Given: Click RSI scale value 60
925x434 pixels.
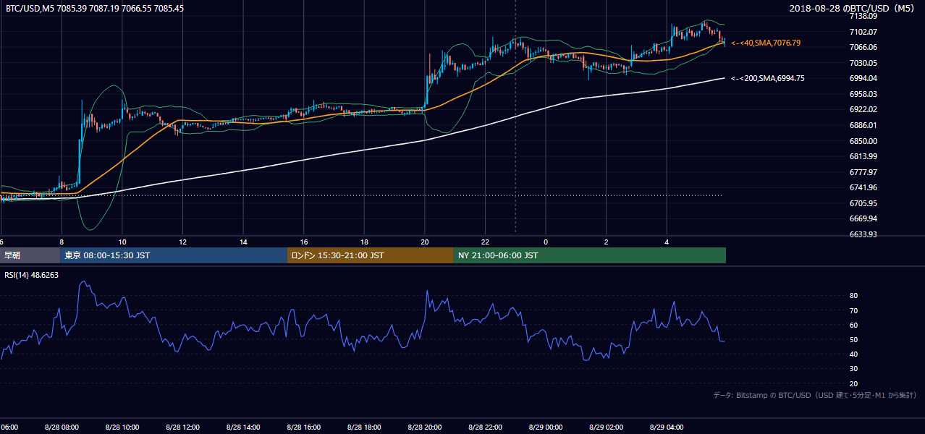Looking at the screenshot, I should [854, 325].
